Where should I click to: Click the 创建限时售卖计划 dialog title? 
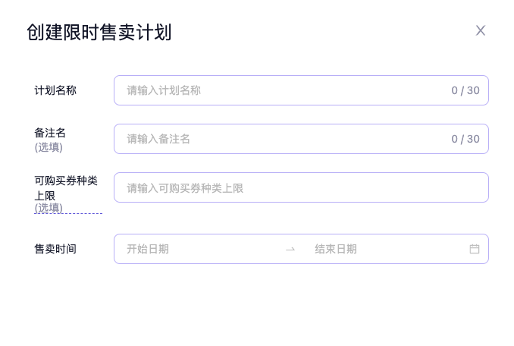pyautogui.click(x=99, y=33)
